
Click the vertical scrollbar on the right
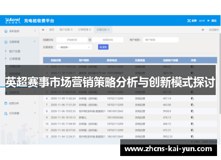(x=220, y=74)
